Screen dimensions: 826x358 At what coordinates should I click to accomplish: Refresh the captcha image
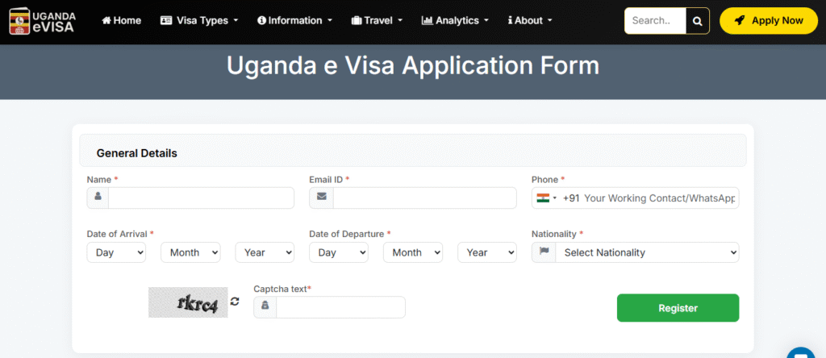click(235, 302)
